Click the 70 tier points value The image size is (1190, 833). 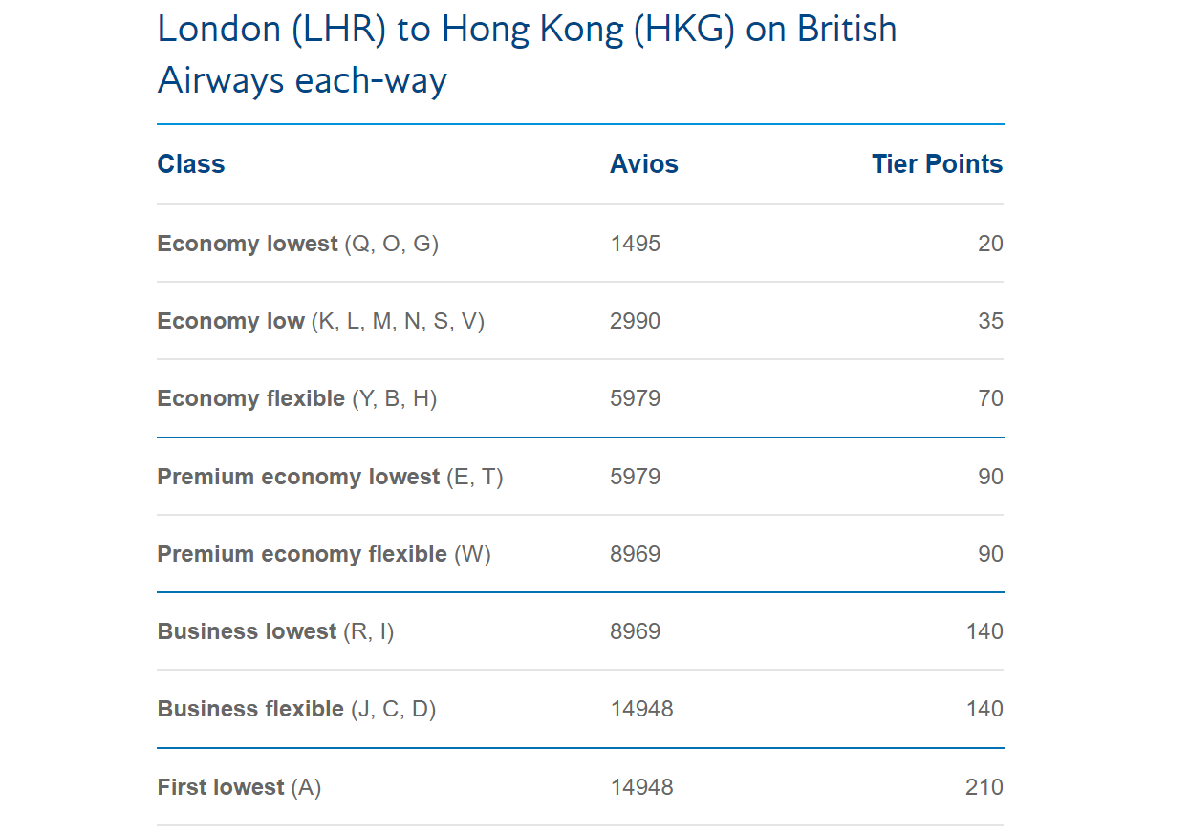990,398
